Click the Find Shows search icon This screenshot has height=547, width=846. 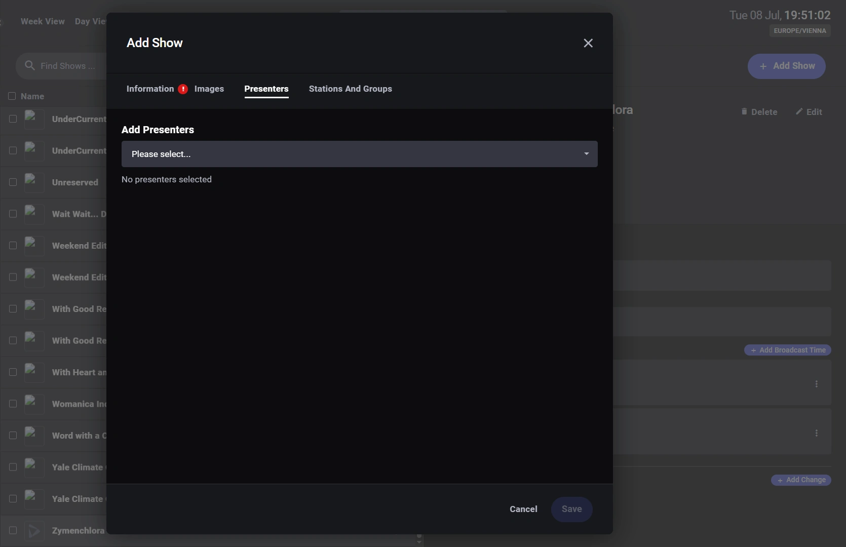pyautogui.click(x=30, y=66)
